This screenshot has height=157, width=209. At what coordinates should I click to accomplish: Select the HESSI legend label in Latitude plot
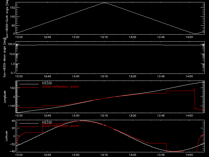tap(47, 122)
